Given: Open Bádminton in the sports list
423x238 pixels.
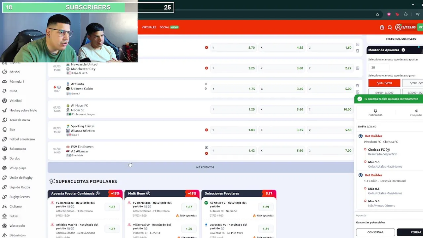Looking at the screenshot, I should tap(18, 235).
